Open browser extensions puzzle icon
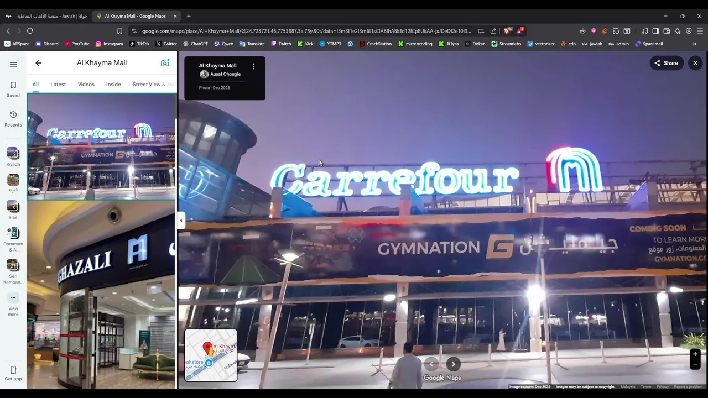The width and height of the screenshot is (708, 398). point(616,31)
